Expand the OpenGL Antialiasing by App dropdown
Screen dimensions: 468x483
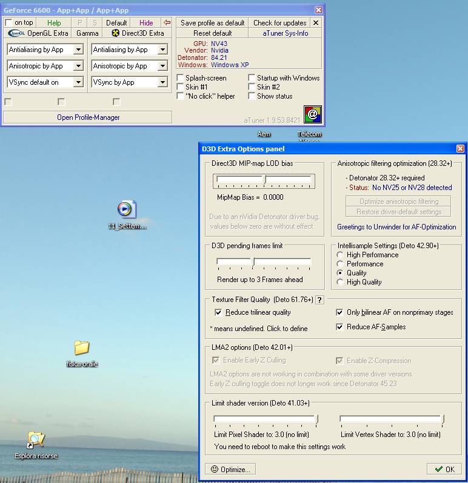pos(78,50)
